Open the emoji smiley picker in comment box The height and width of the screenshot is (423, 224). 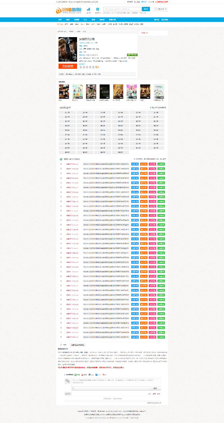(73, 388)
